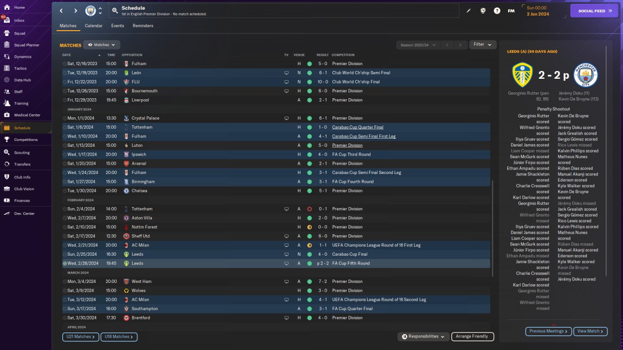Click the Schedule search bar

[284, 11]
